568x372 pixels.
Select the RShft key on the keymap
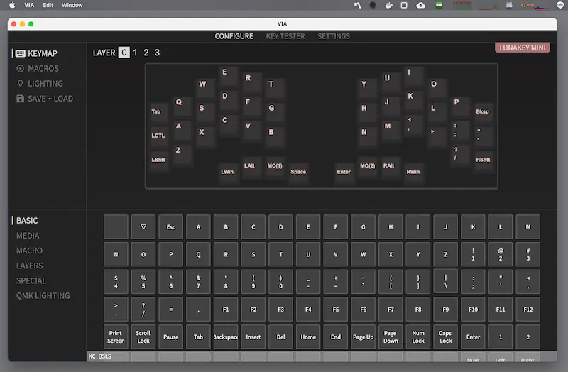pos(484,162)
